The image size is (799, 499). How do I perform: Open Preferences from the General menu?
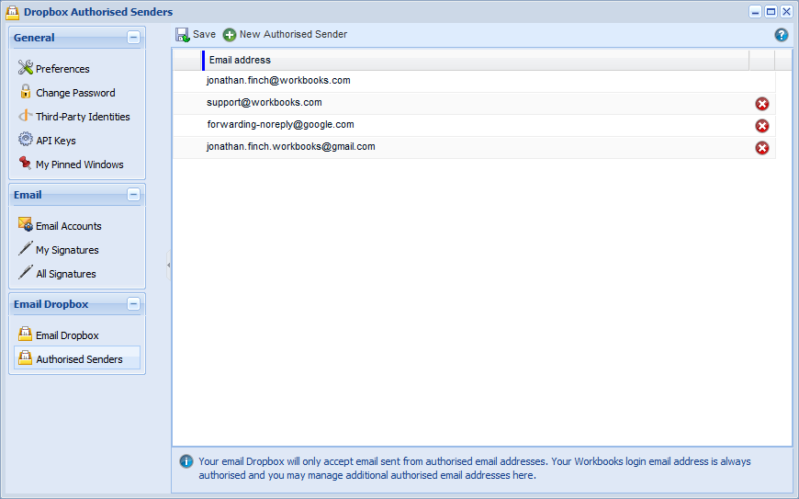click(62, 69)
